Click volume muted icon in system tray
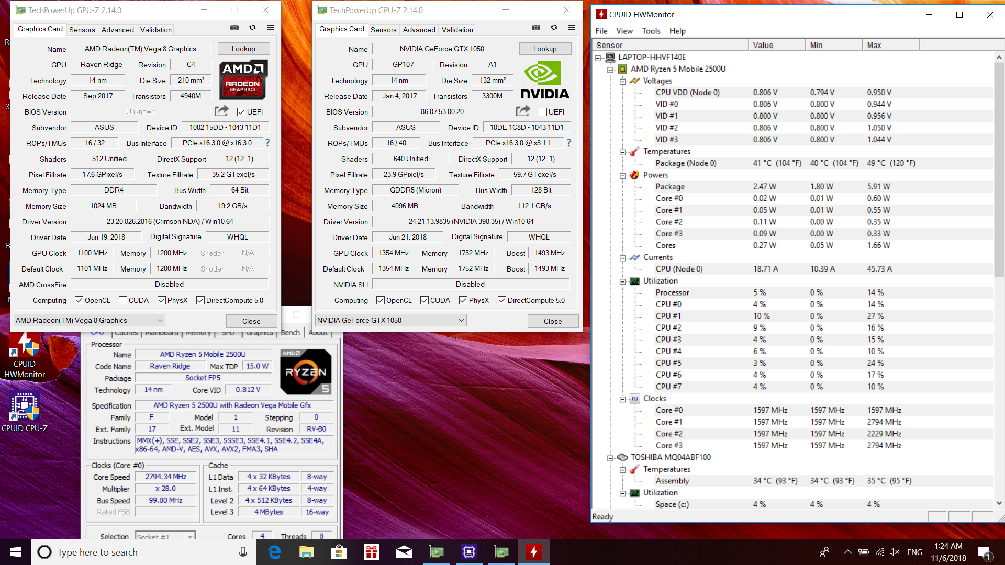The height and width of the screenshot is (565, 1005). 895,552
